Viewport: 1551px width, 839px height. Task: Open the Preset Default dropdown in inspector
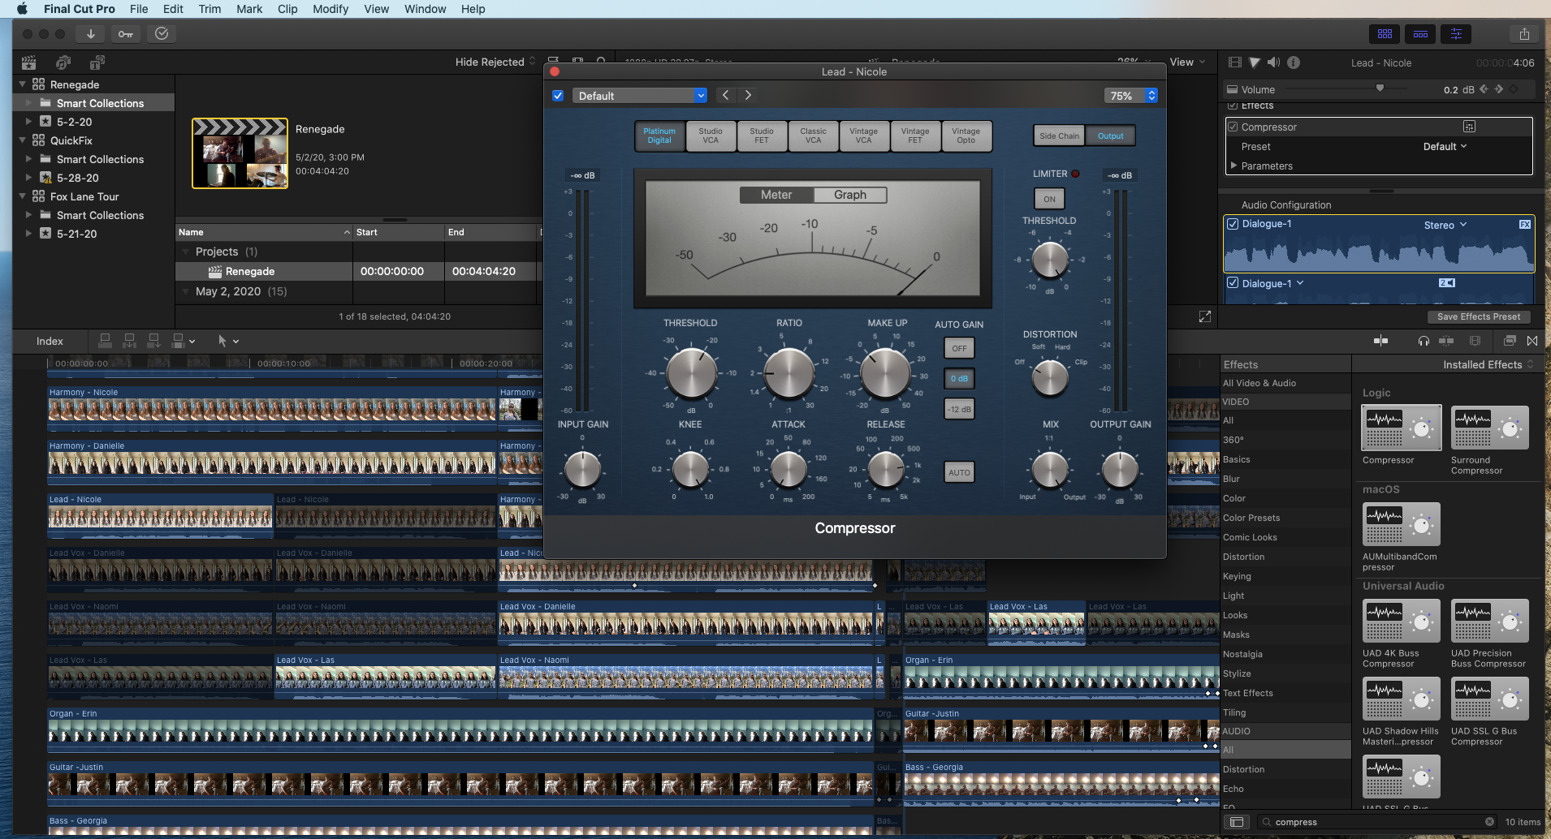[x=1445, y=147]
